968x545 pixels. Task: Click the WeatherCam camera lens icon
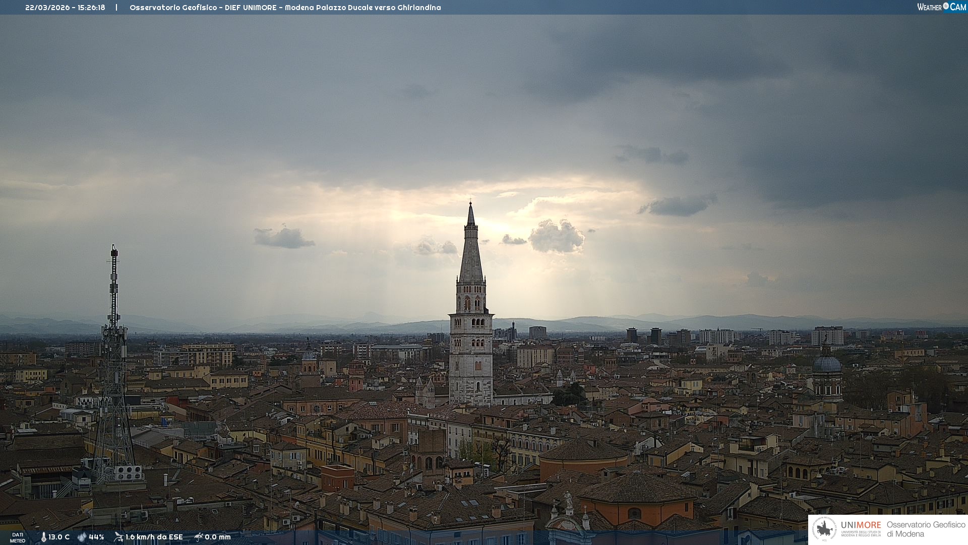point(946,6)
